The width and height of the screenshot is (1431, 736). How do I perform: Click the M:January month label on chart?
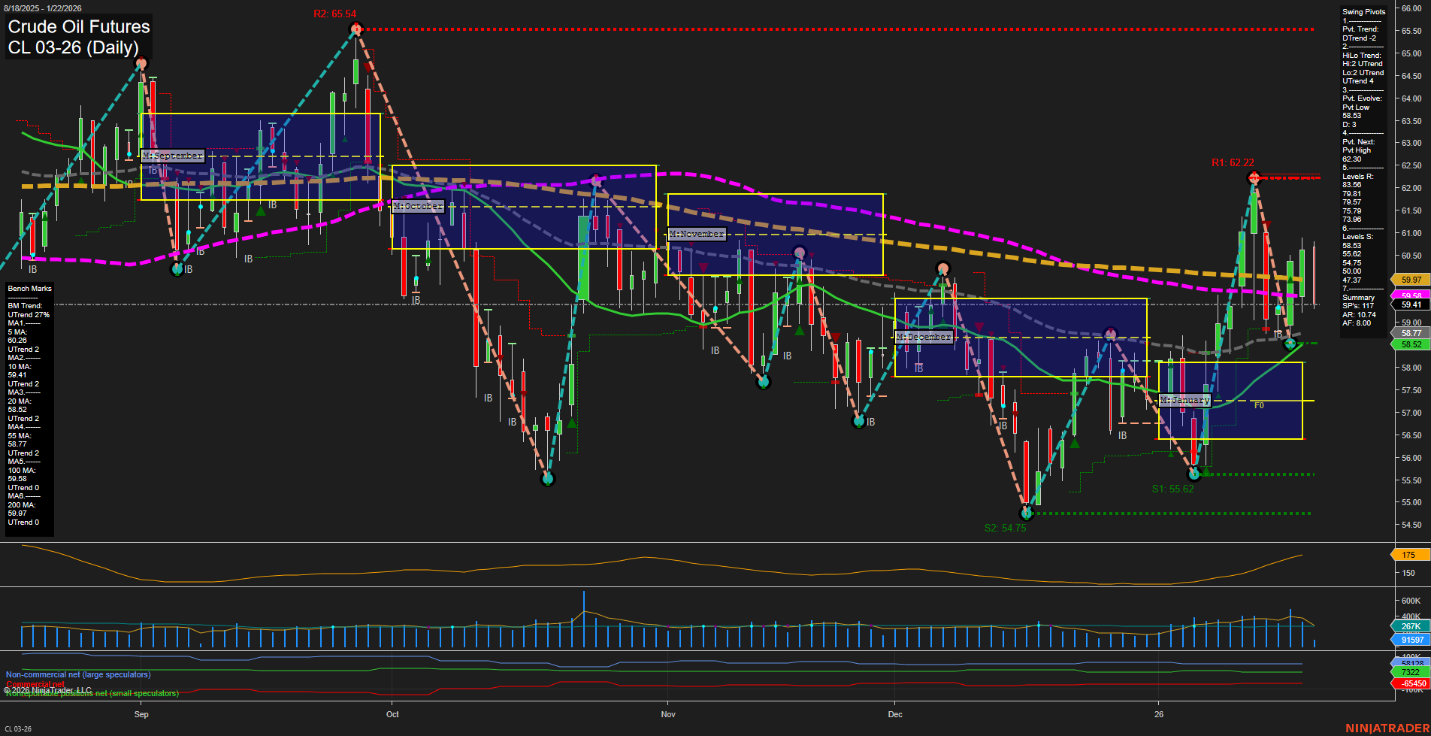coord(1186,401)
